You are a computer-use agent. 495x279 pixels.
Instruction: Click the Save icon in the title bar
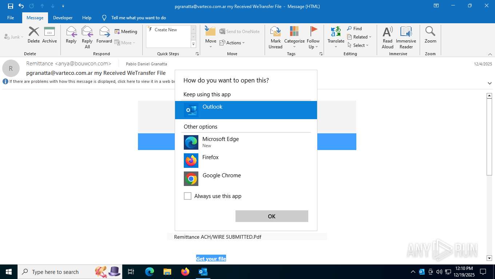11,6
